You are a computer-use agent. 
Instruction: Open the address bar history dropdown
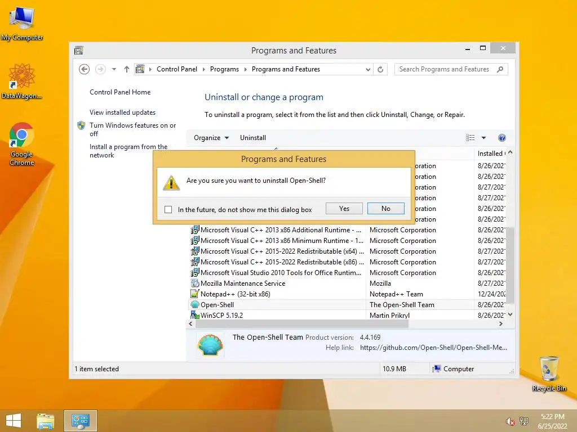pos(367,69)
